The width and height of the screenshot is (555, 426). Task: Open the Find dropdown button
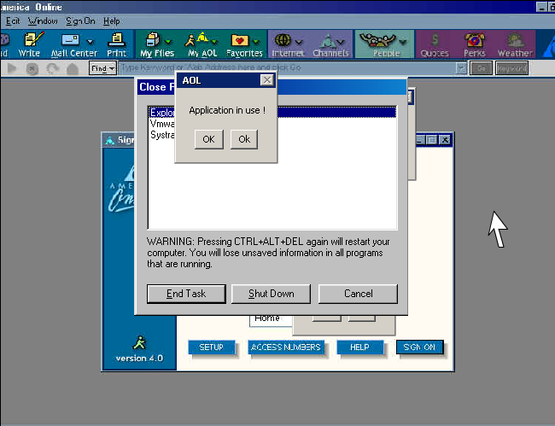[102, 68]
